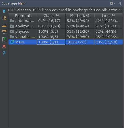
Task: Select the environ... package row
Action: pos(65,26)
